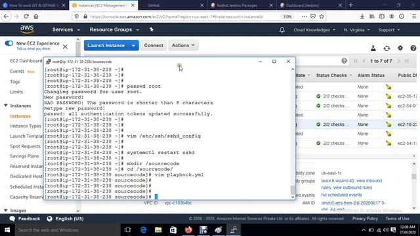Click the Connect button
The image size is (420, 236).
pos(154,45)
